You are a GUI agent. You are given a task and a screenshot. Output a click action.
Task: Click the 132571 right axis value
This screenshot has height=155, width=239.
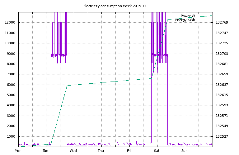coord(222,116)
